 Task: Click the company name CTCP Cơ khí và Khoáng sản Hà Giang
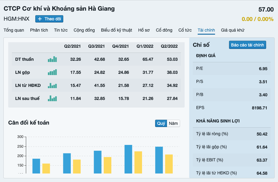click(59, 9)
